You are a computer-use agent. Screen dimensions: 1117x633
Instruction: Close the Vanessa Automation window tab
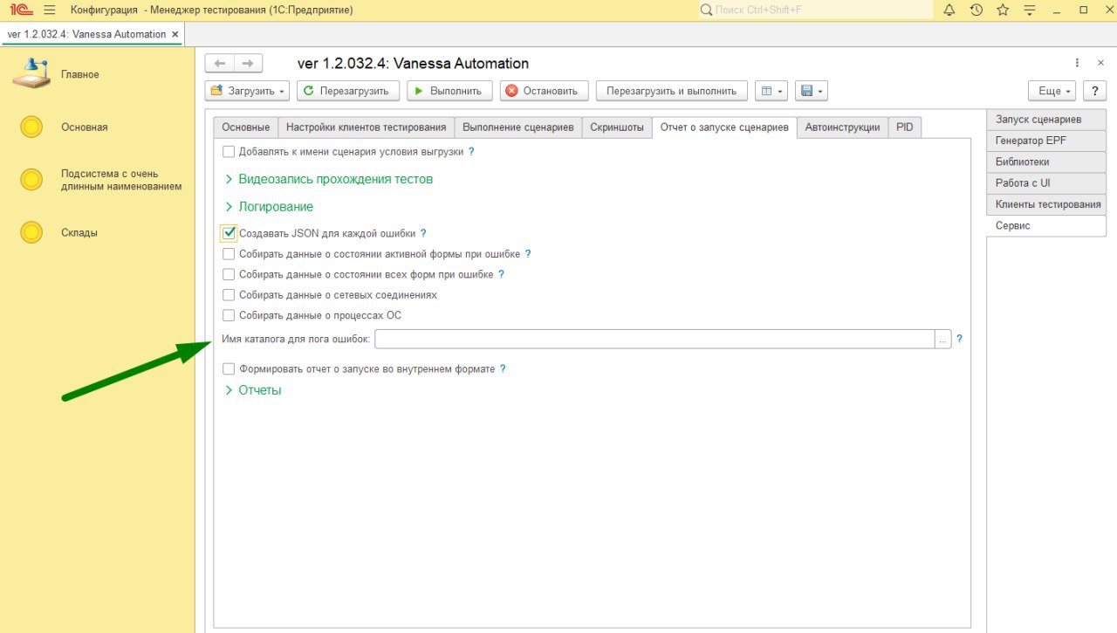click(175, 34)
